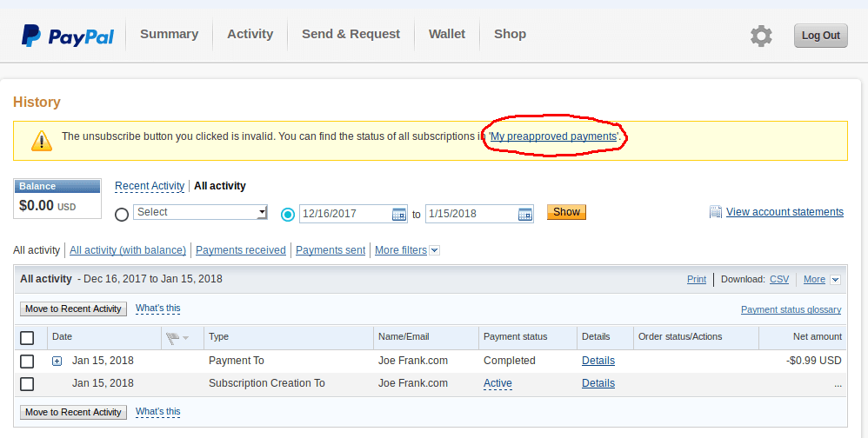Image resolution: width=868 pixels, height=438 pixels.
Task: Click the bottom What's this link
Action: coord(157,412)
